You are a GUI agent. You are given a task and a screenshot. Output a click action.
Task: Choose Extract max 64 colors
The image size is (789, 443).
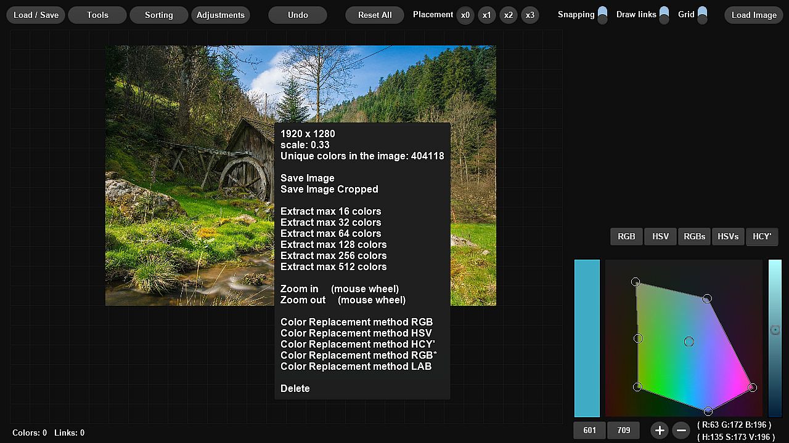tap(330, 233)
